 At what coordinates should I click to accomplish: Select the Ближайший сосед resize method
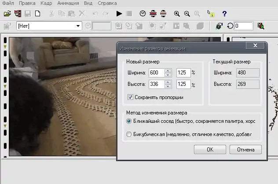click(129, 121)
